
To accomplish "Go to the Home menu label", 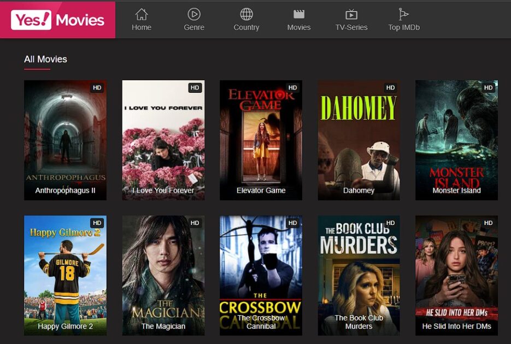I will coord(142,27).
